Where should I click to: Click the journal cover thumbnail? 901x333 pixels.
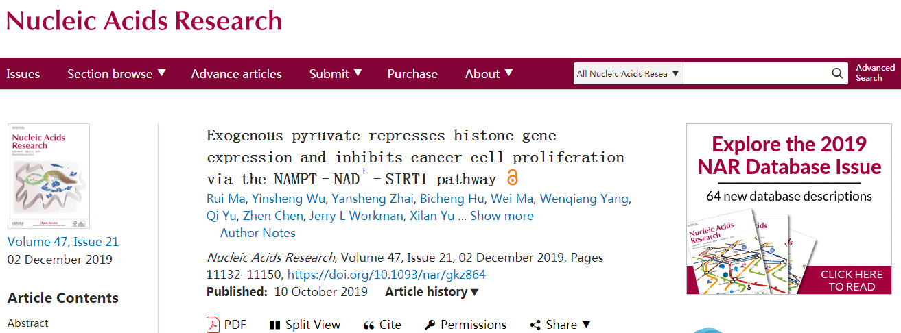coord(49,176)
